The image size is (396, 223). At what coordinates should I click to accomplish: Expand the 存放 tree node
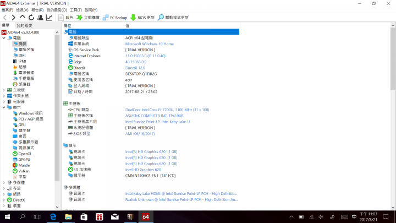(x=4, y=188)
